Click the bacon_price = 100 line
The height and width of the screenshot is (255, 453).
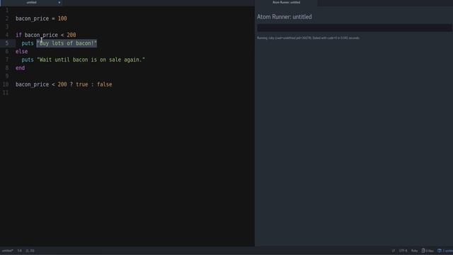[41, 18]
